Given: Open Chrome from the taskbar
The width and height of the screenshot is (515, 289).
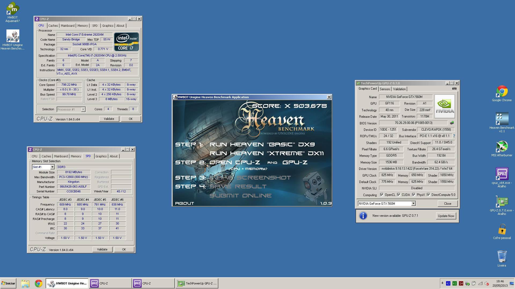Looking at the screenshot, I should point(39,283).
